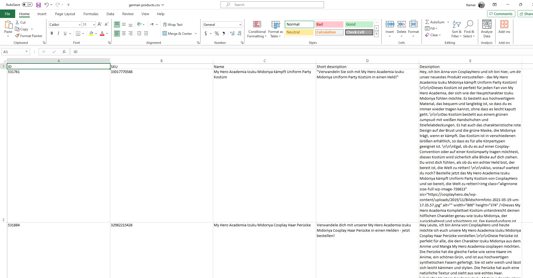Open Font settings dialog launcher

(109, 43)
